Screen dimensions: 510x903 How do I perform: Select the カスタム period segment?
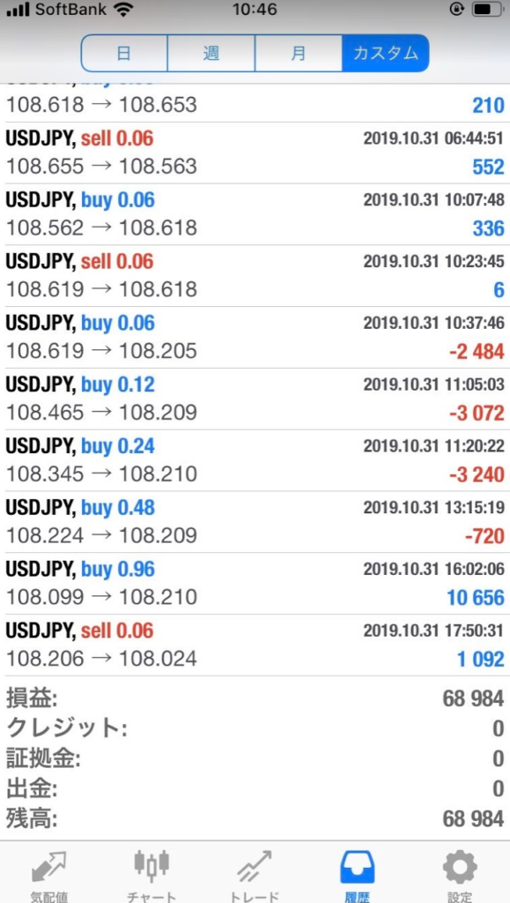pyautogui.click(x=385, y=53)
